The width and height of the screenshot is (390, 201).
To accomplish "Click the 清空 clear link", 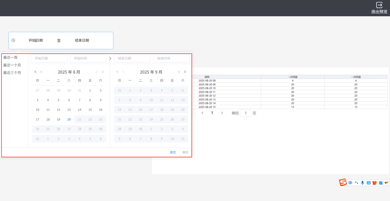I will [x=173, y=152].
